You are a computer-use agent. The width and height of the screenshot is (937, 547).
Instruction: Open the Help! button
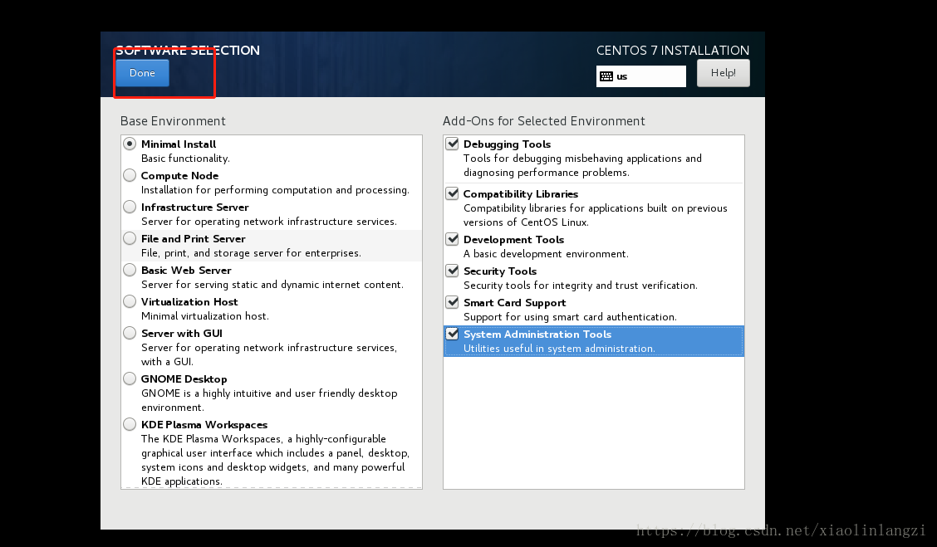[723, 73]
